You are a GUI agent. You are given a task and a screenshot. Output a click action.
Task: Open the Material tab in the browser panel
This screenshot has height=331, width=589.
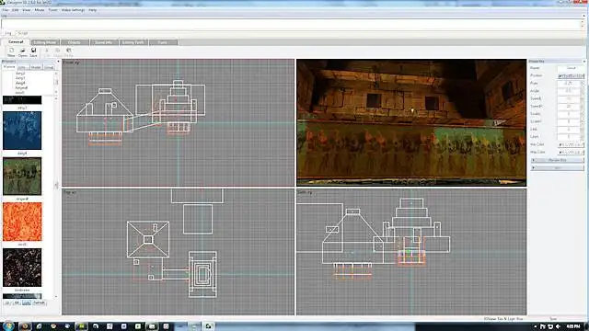[x=9, y=67]
